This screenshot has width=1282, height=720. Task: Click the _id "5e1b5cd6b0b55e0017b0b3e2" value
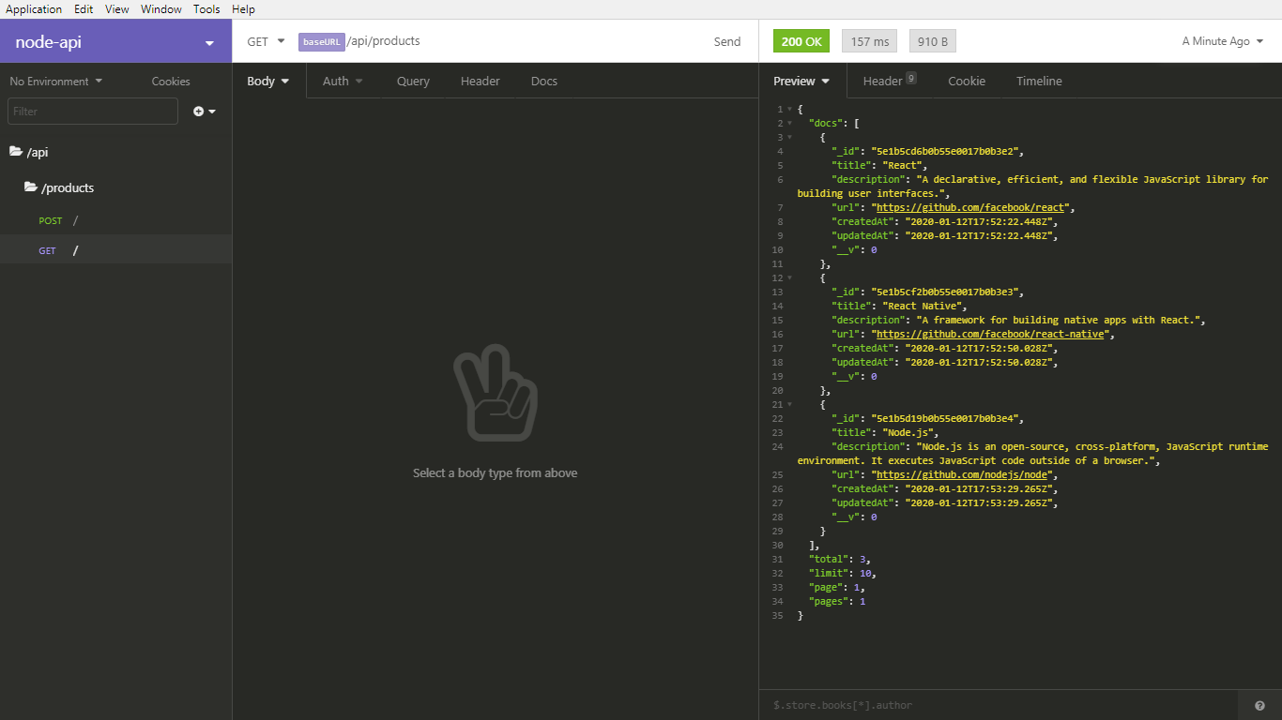point(945,151)
